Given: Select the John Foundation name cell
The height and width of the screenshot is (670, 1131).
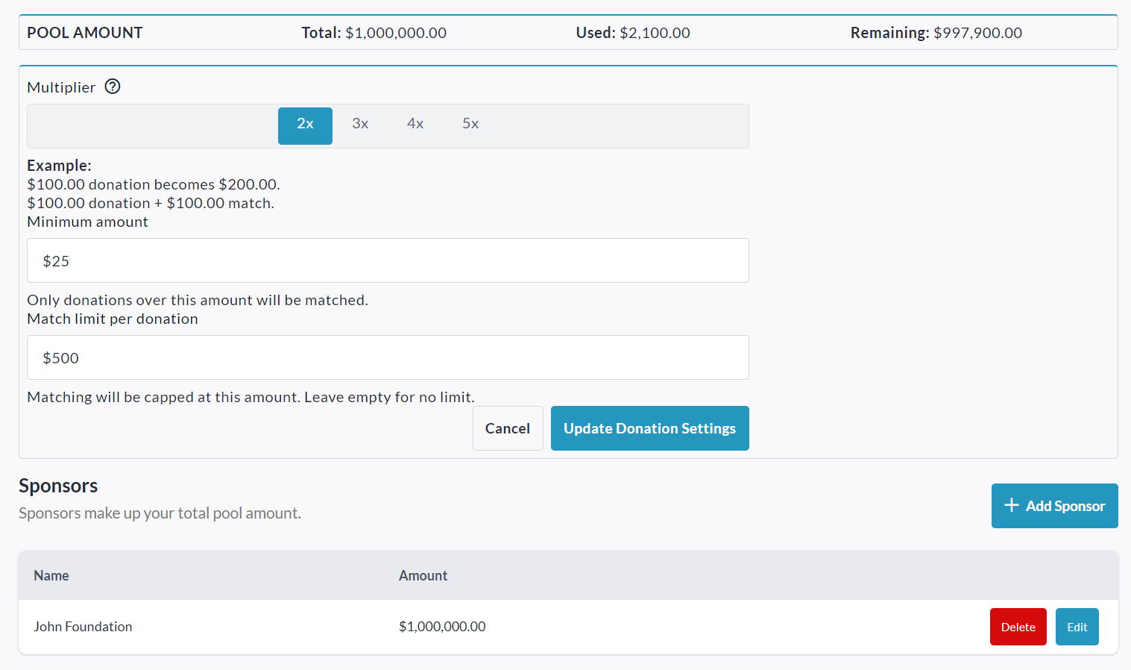Looking at the screenshot, I should pos(83,627).
